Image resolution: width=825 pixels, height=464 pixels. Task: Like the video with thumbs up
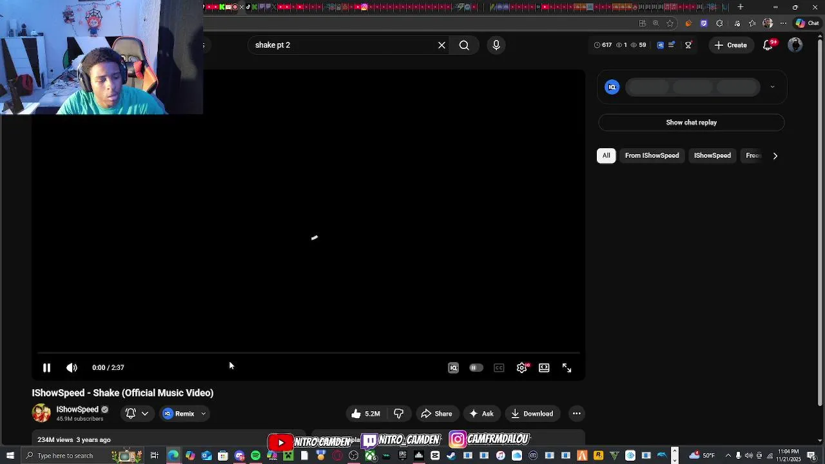[x=365, y=414]
